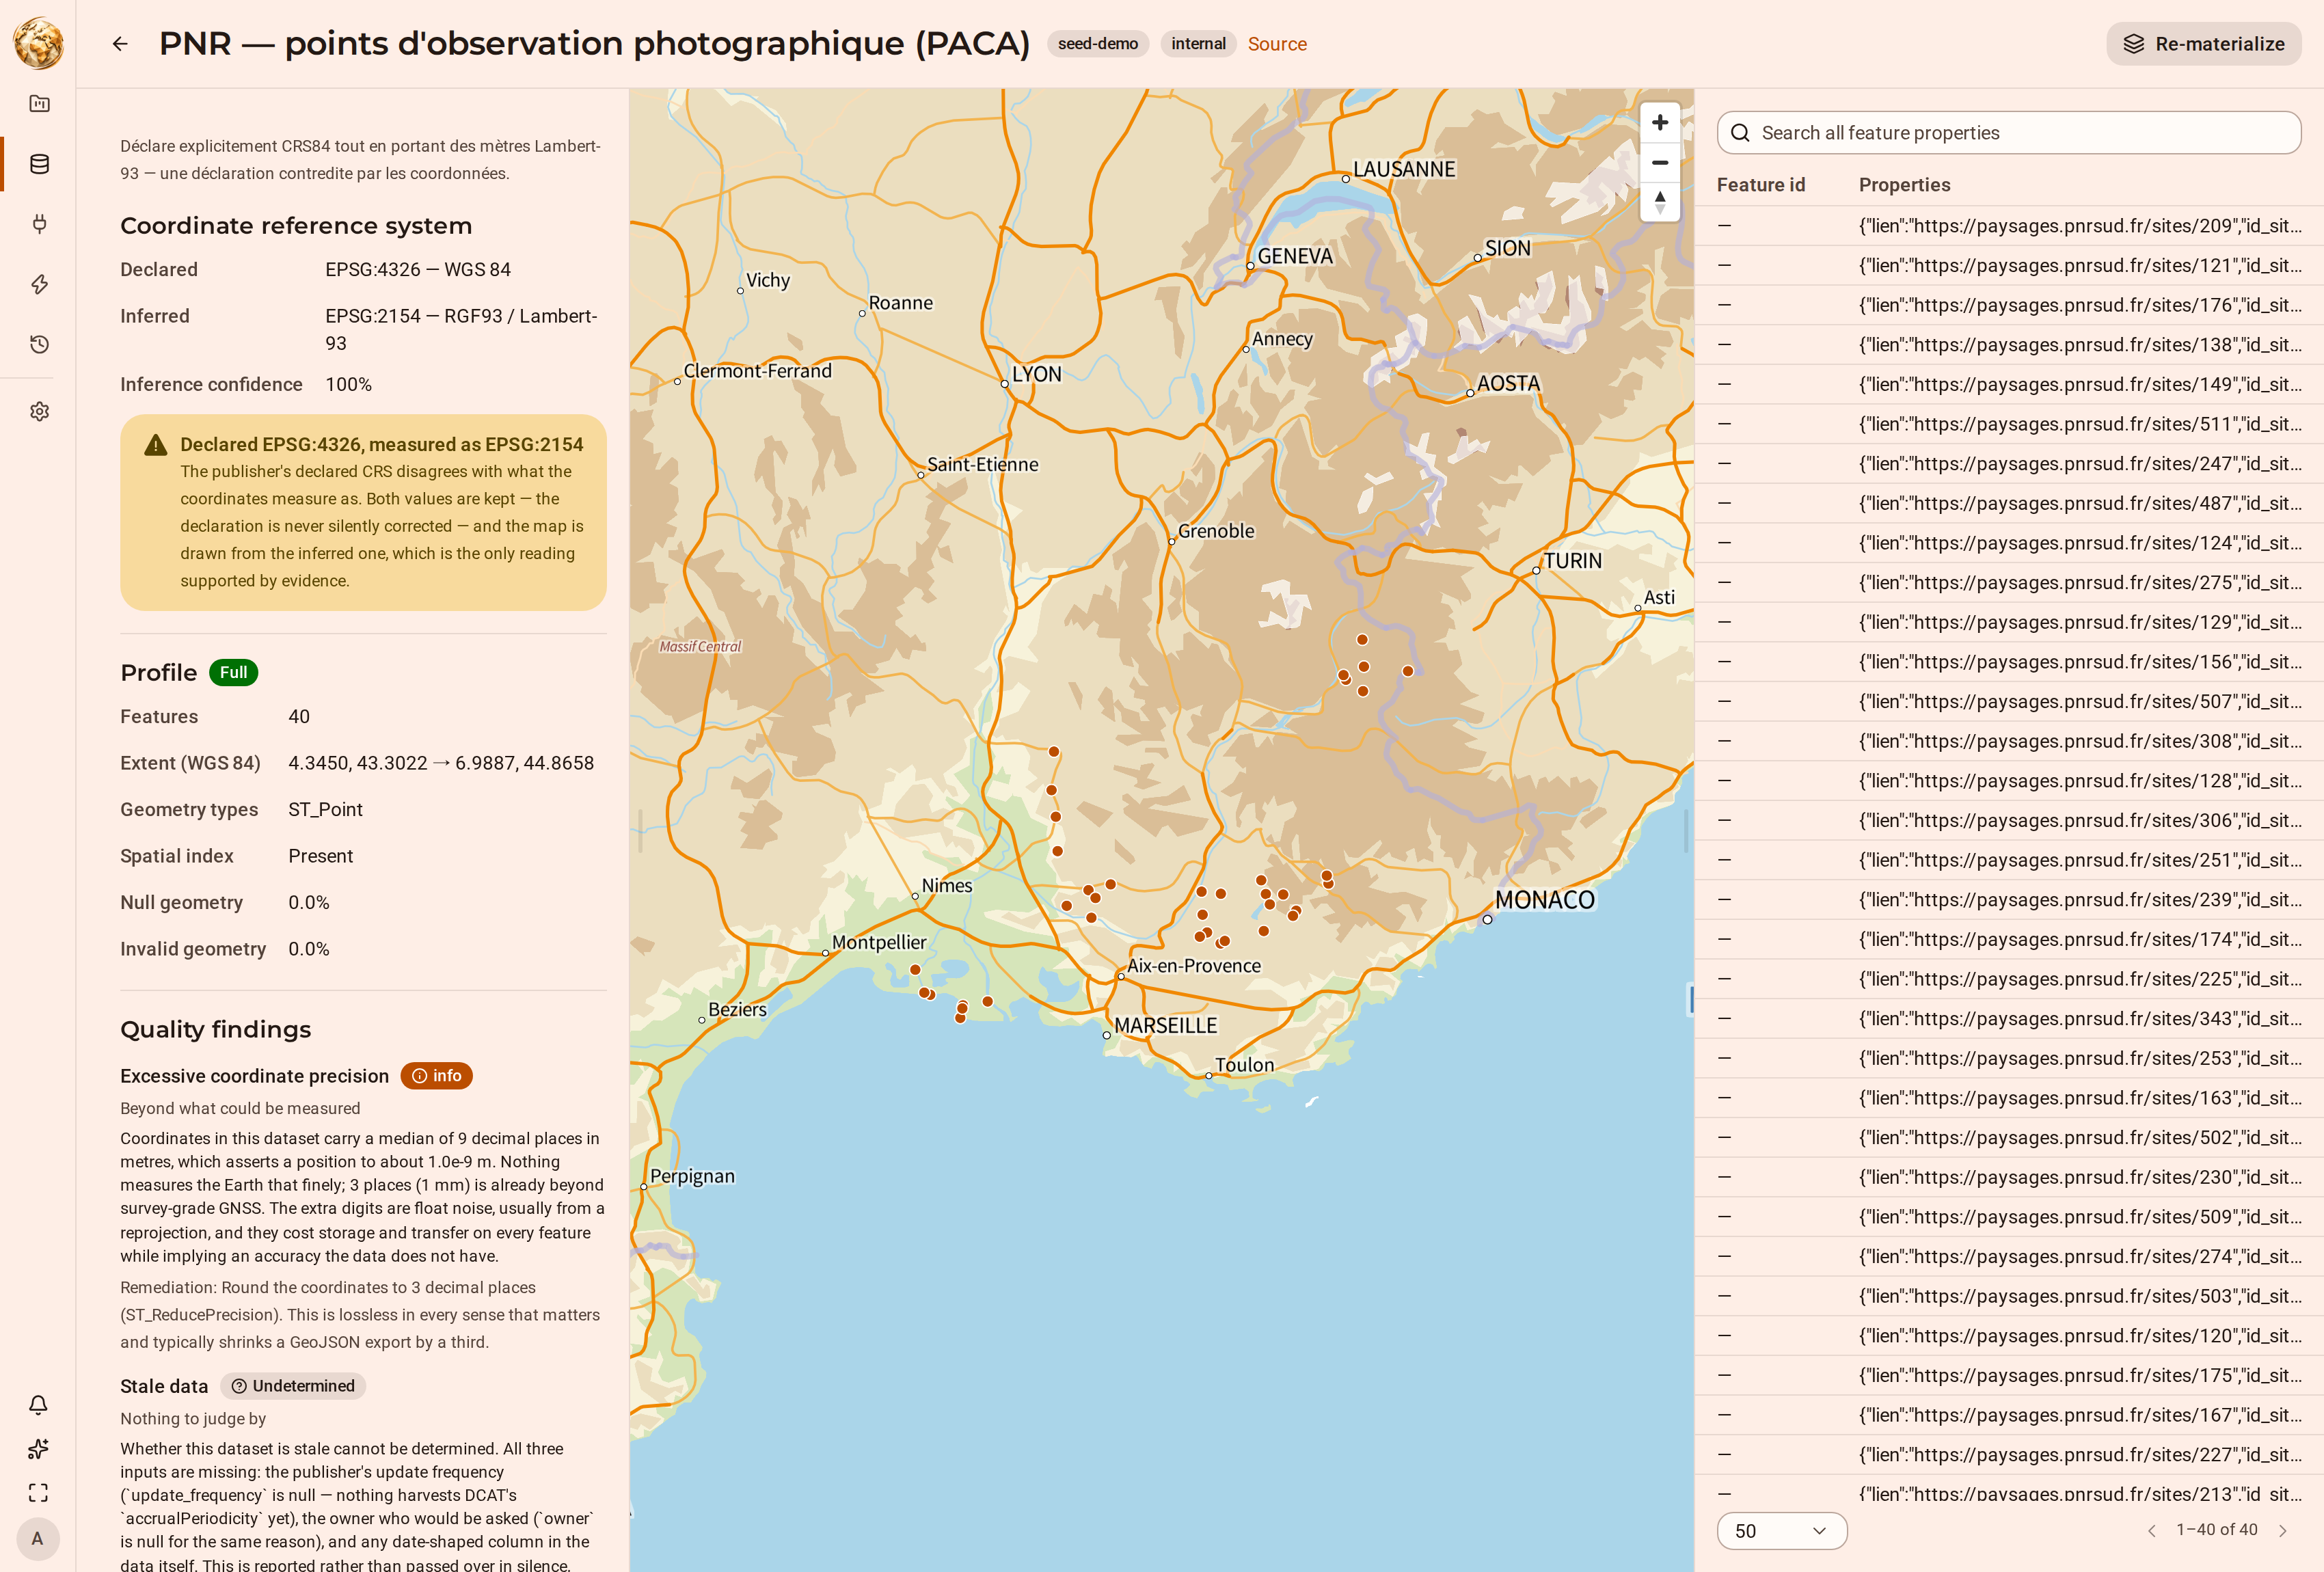
Task: Select the row with sites/511
Action: [2009, 424]
